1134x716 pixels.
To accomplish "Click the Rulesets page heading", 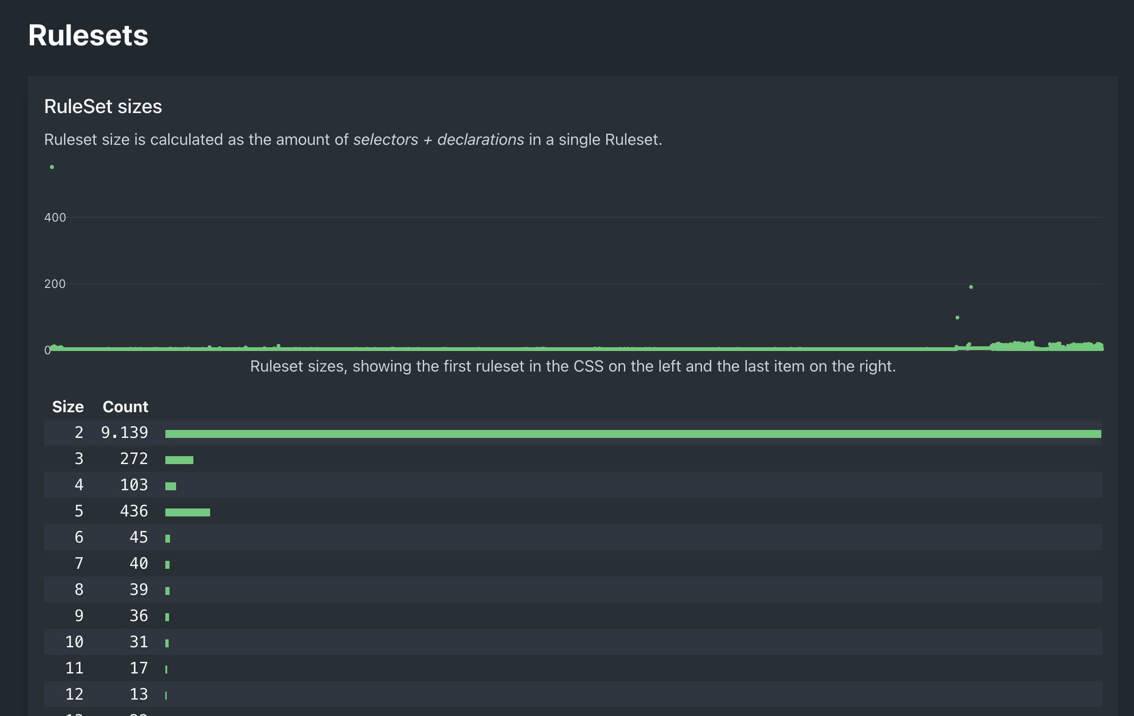I will tap(88, 36).
